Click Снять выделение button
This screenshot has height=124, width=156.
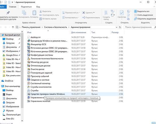pyautogui.click(x=143, y=15)
